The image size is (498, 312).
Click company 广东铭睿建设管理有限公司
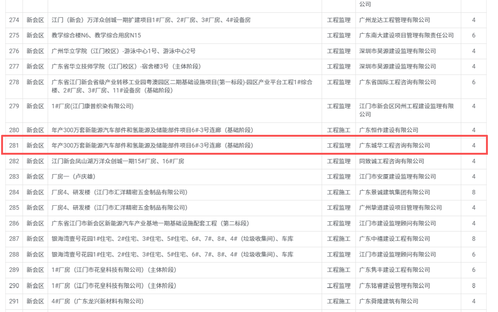tap(394, 286)
